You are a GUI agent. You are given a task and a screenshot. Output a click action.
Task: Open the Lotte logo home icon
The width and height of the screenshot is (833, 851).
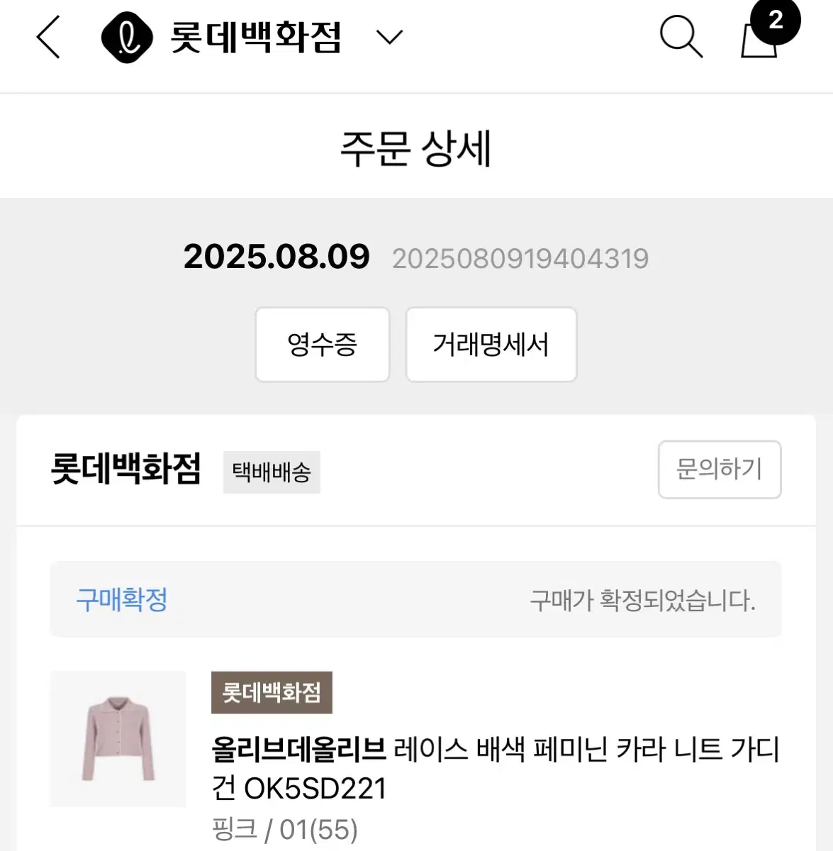[127, 37]
